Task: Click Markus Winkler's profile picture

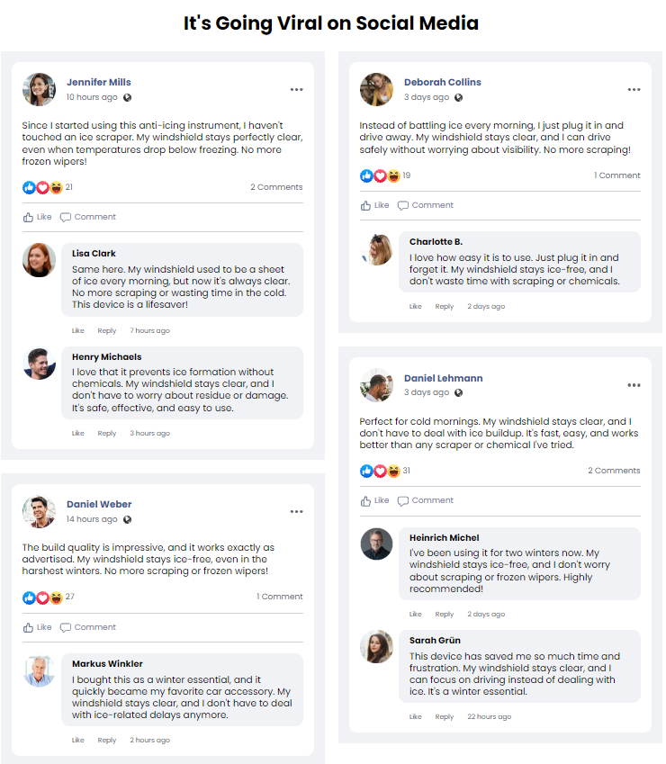Action: (x=39, y=671)
